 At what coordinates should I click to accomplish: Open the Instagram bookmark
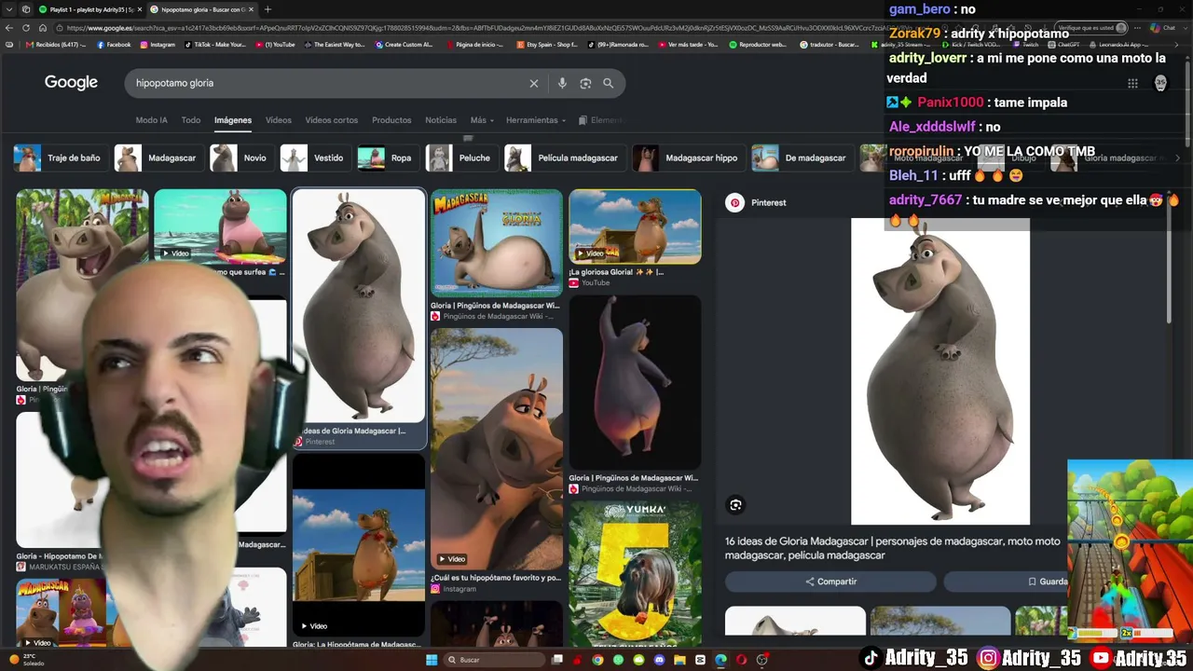click(157, 45)
